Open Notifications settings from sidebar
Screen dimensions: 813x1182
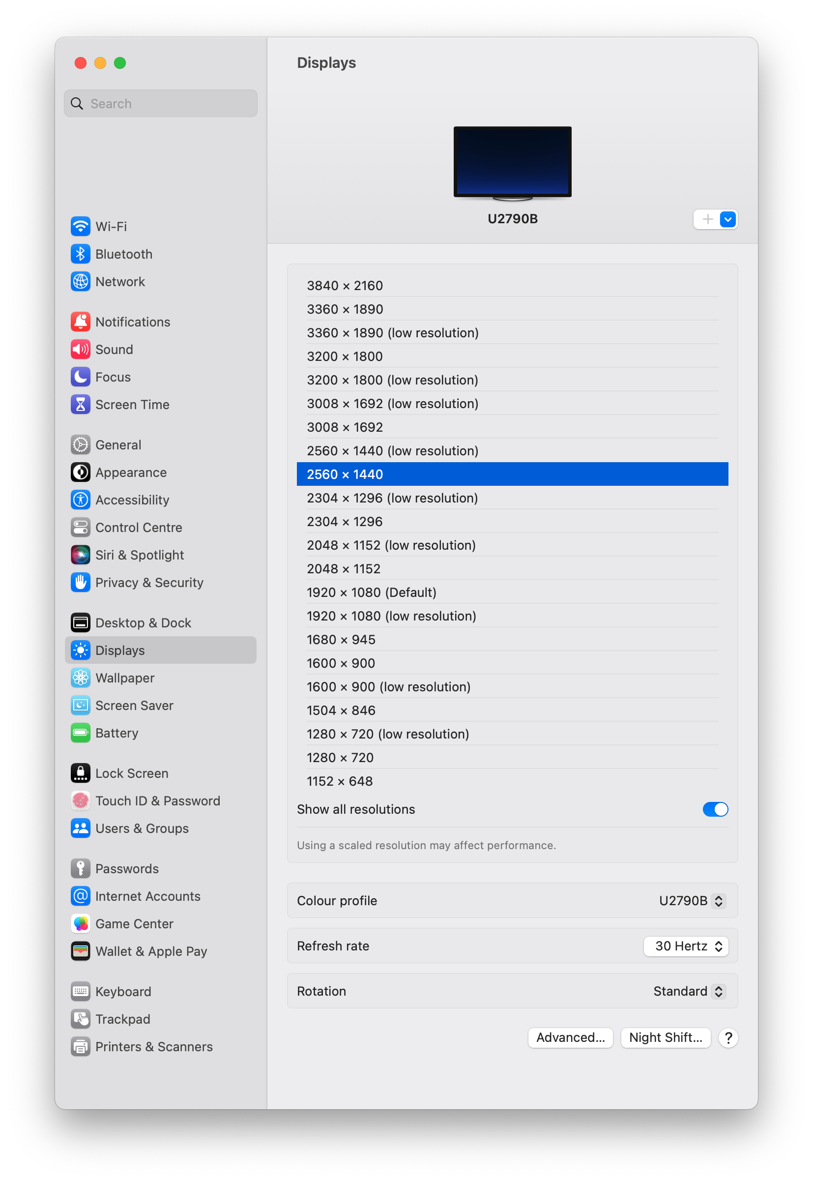(133, 322)
